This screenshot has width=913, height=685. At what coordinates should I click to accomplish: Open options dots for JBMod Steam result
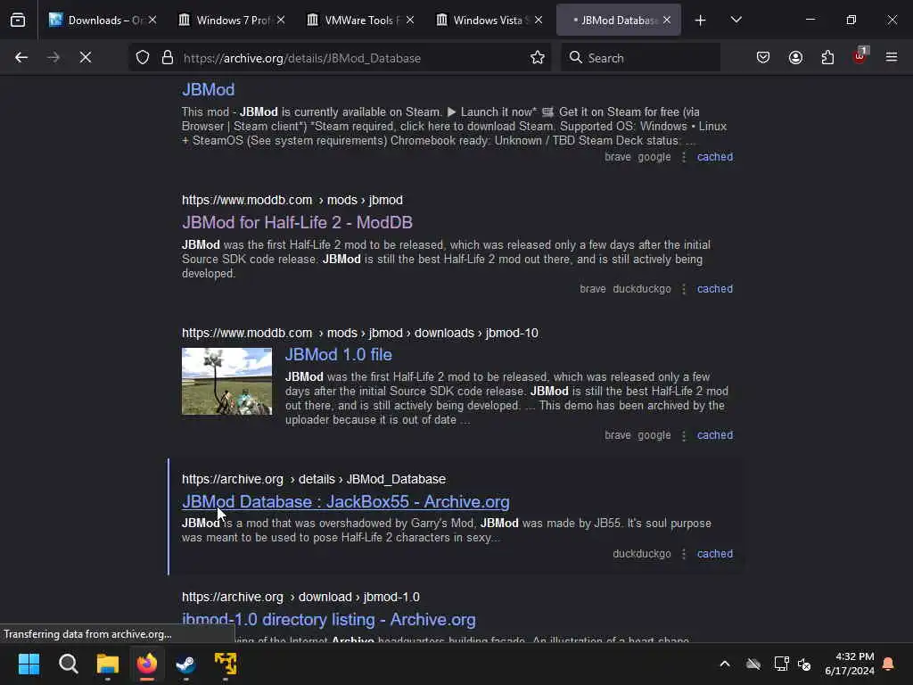click(x=684, y=157)
